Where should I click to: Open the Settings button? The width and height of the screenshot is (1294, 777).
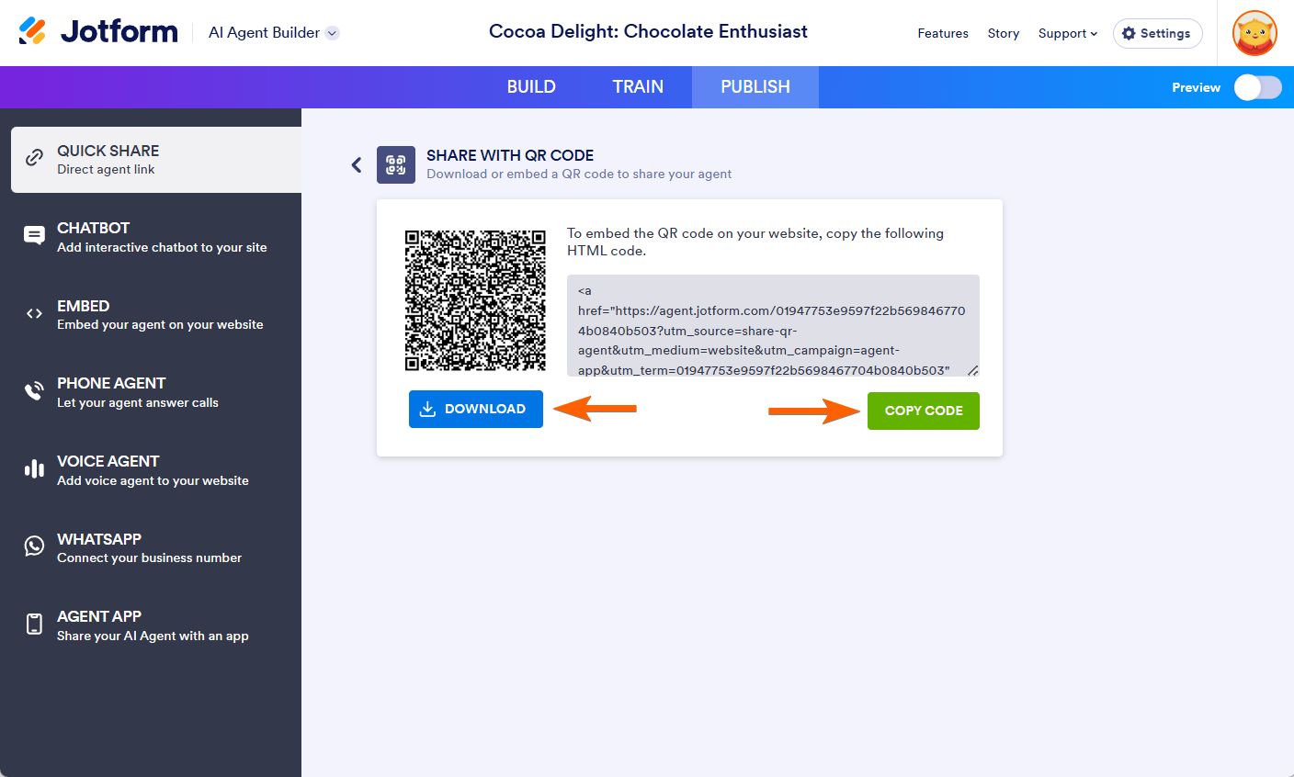pyautogui.click(x=1158, y=33)
